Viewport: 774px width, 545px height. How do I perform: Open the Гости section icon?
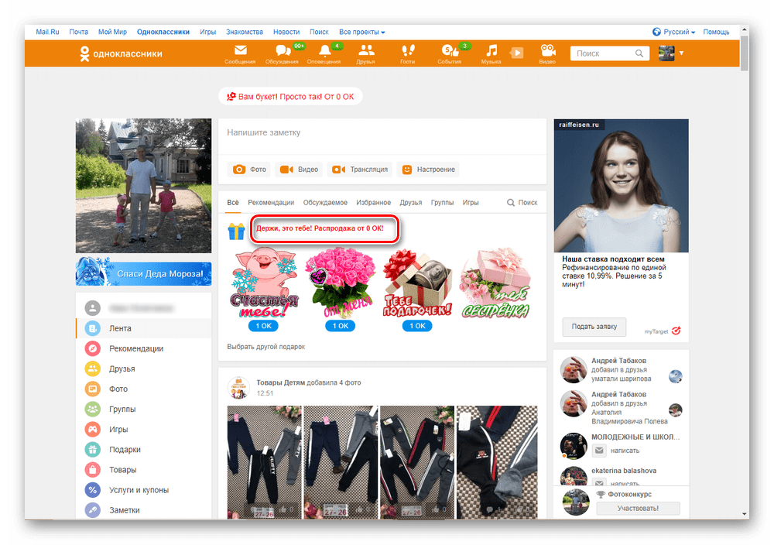pos(408,53)
